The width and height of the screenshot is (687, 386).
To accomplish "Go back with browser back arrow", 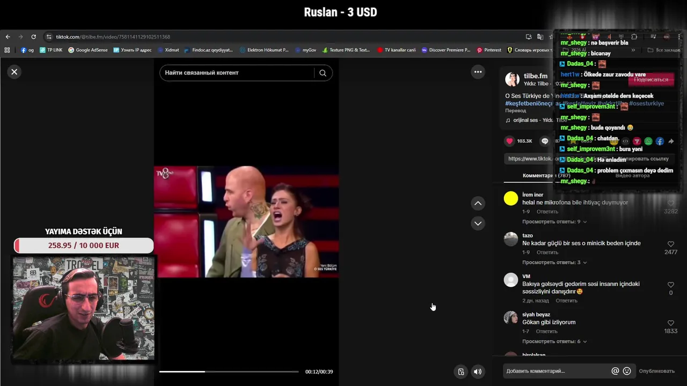I will click(8, 37).
